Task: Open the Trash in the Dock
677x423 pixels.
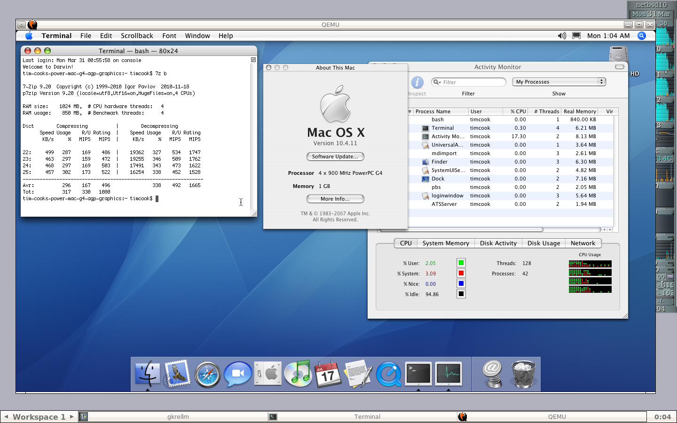Action: (523, 374)
